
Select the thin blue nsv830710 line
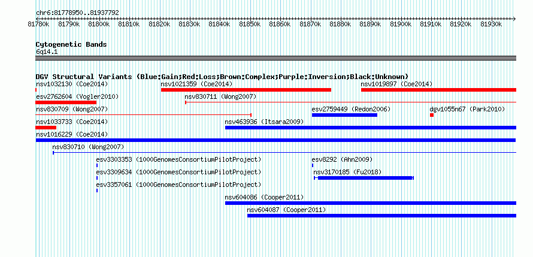(x=284, y=153)
